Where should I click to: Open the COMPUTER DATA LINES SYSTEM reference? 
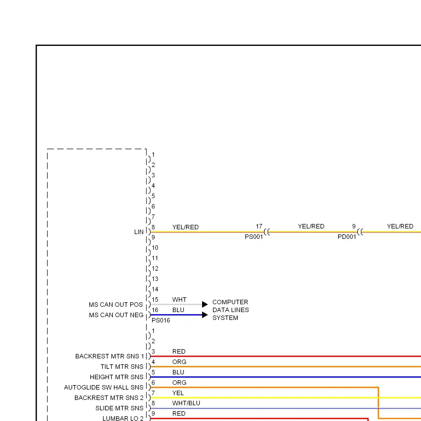tap(230, 310)
